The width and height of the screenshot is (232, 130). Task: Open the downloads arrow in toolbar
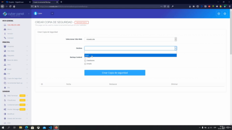(190, 6)
